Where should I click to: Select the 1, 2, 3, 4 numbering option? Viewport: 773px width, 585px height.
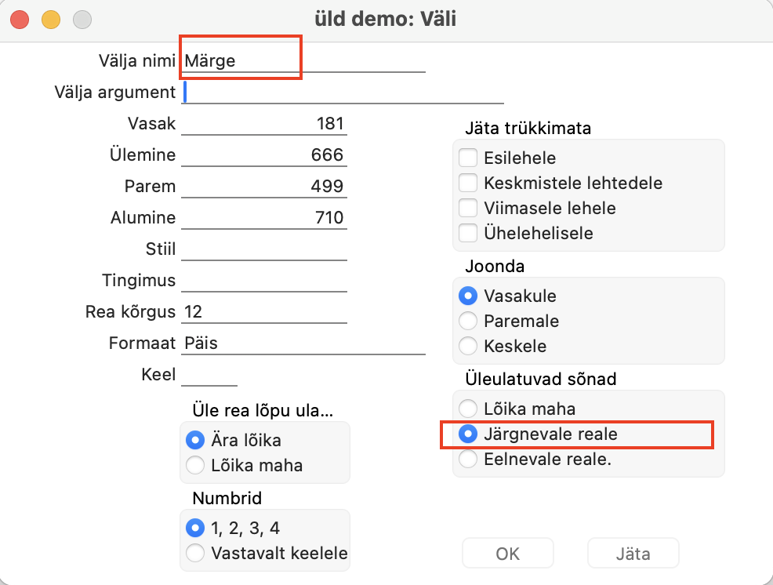point(195,529)
